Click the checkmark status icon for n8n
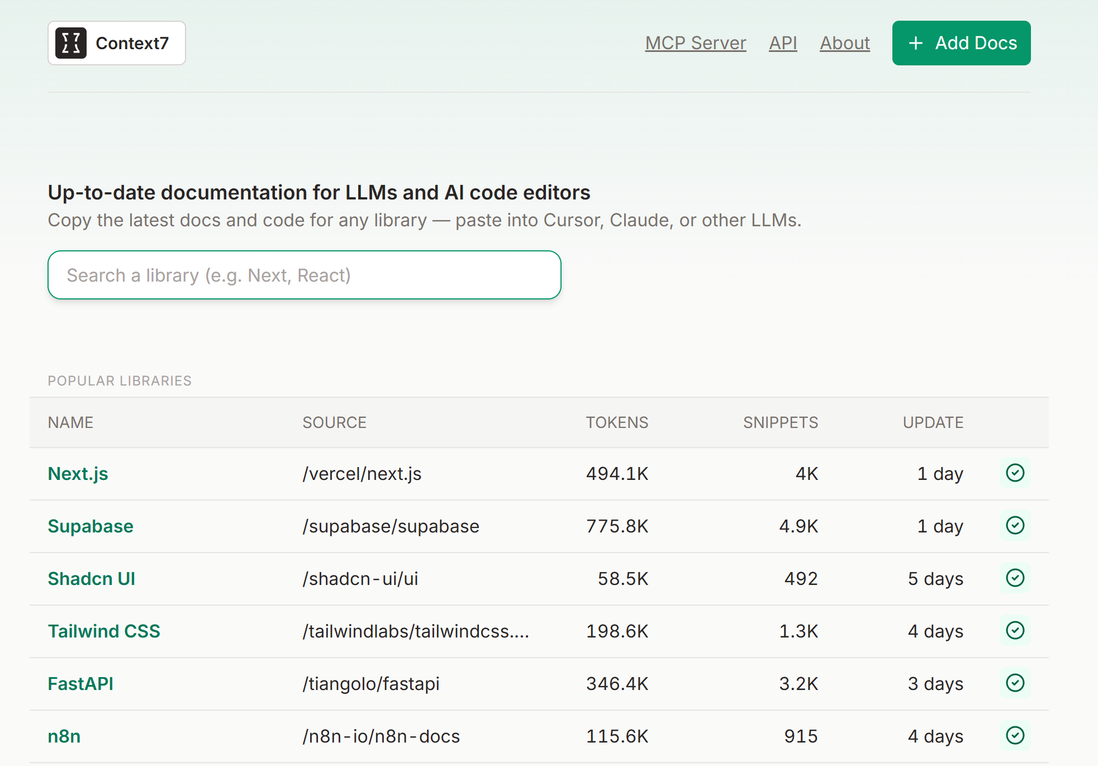1098x766 pixels. pos(1015,736)
